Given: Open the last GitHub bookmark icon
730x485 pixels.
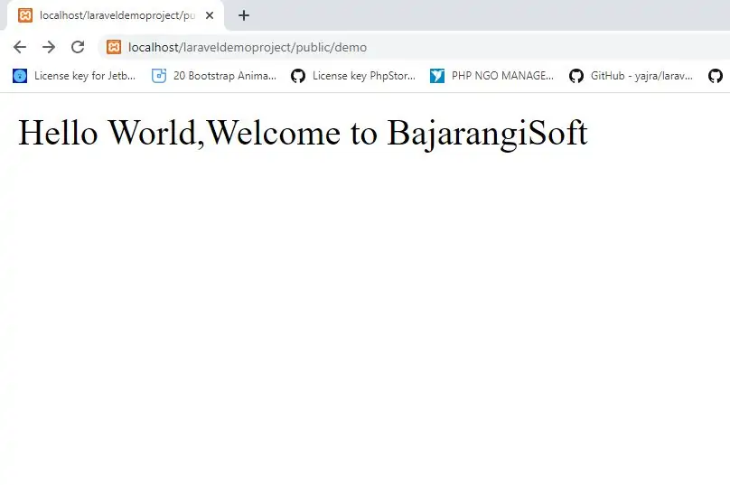Looking at the screenshot, I should coord(716,76).
